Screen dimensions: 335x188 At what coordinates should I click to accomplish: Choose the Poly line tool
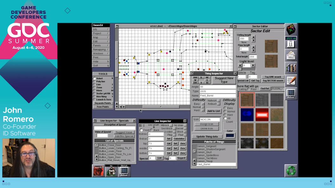[x=95, y=81]
